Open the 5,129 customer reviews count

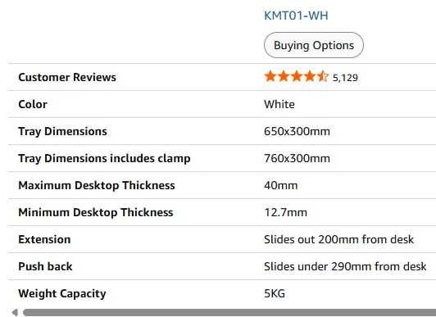(x=345, y=78)
